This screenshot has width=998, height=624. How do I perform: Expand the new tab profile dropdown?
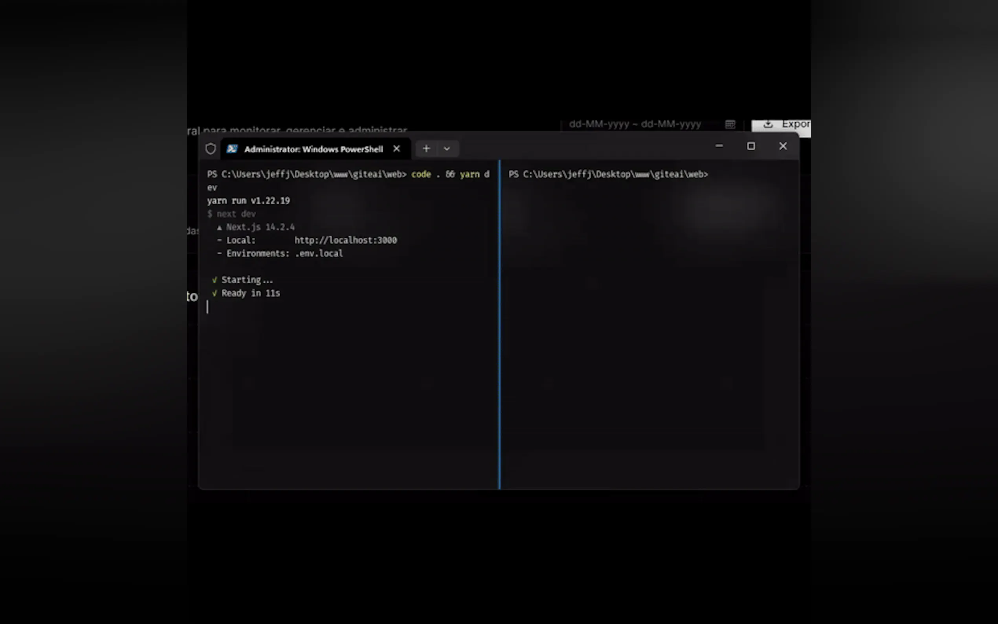[x=447, y=149]
